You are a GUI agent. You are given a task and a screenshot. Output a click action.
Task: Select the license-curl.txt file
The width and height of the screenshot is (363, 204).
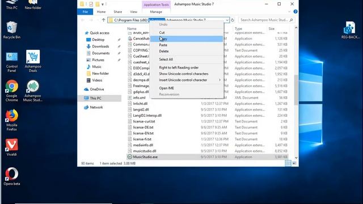pos(143,121)
